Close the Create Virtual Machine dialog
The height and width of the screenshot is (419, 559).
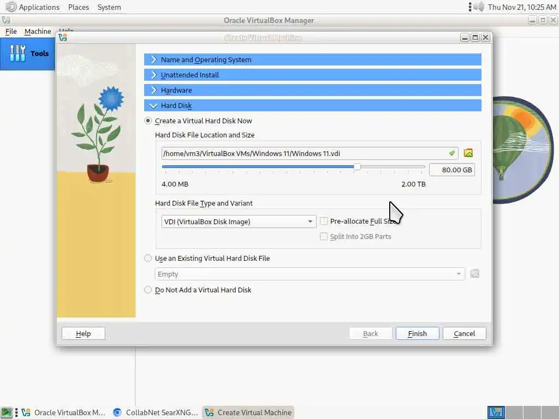(x=485, y=38)
